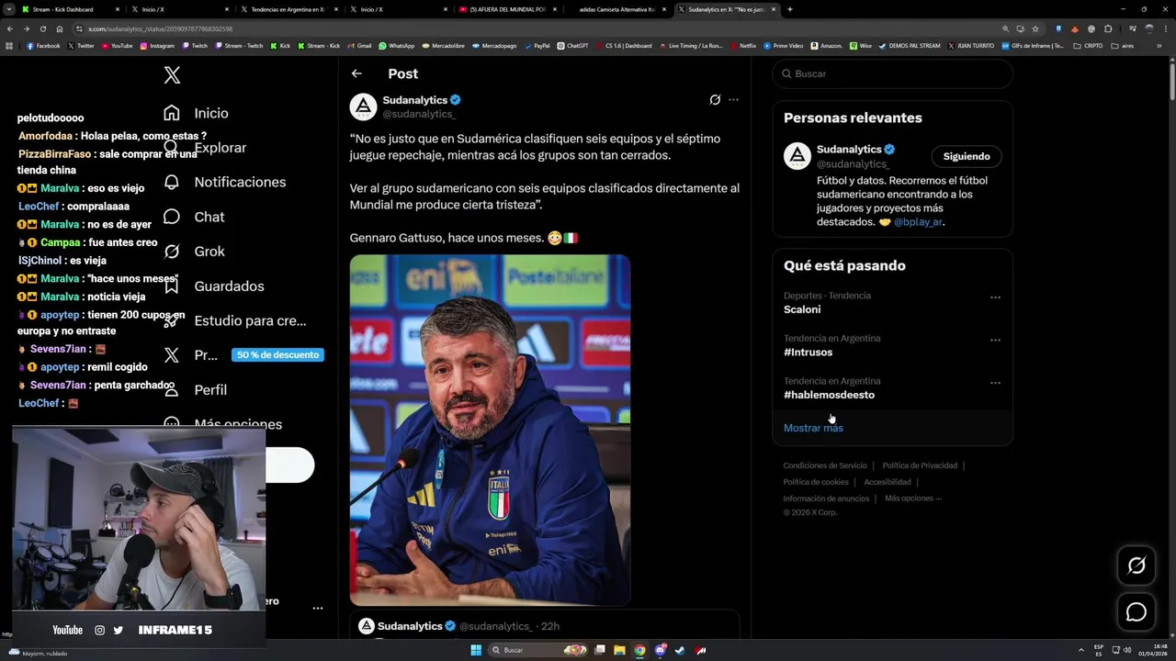
Task: Open the Netflix bookmark
Action: click(742, 45)
